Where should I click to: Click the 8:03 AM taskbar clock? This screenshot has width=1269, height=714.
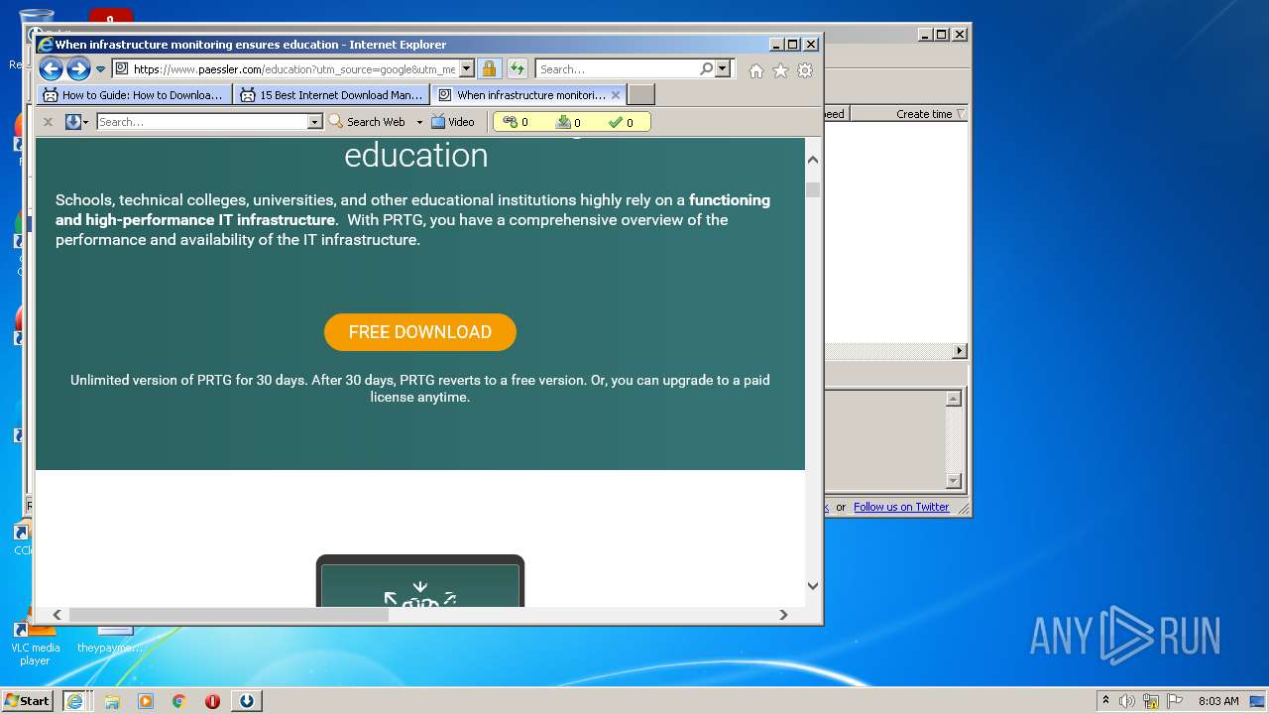[x=1218, y=701]
